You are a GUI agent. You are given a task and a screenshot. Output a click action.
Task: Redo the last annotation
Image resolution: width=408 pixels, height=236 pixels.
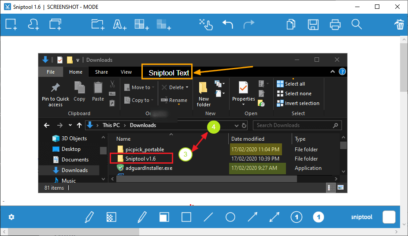[249, 25]
